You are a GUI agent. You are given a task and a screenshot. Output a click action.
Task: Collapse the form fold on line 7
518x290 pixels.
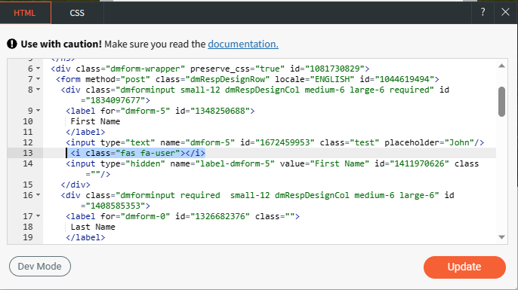[x=39, y=79]
